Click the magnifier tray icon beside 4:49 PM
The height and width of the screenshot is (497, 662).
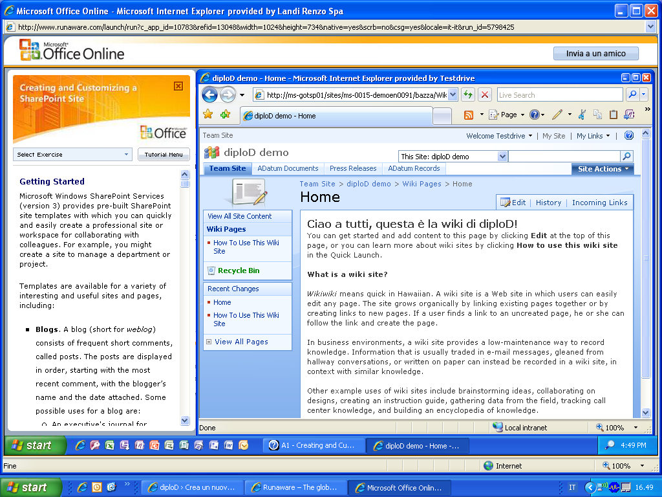[x=610, y=445]
